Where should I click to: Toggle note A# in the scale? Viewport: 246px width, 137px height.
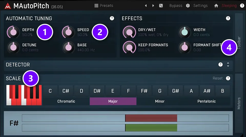[x=207, y=91]
